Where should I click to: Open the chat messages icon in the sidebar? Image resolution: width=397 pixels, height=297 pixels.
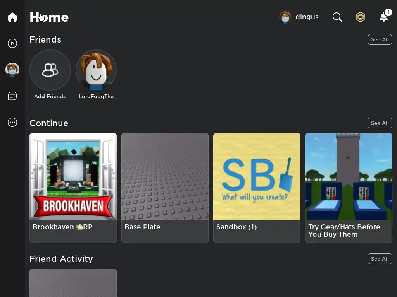12,96
